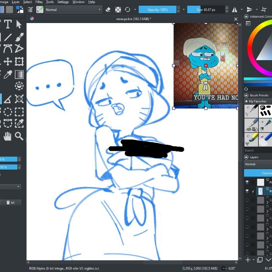Open the Select menu
272x272 pixels.
(28, 2)
